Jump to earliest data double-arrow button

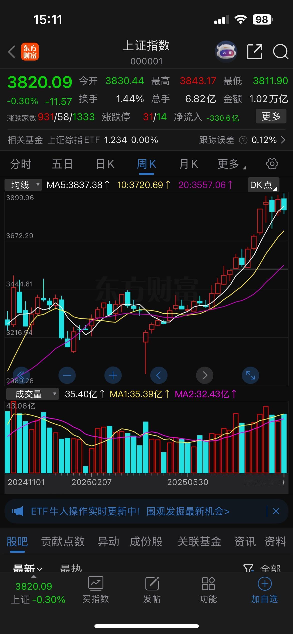tap(21, 375)
